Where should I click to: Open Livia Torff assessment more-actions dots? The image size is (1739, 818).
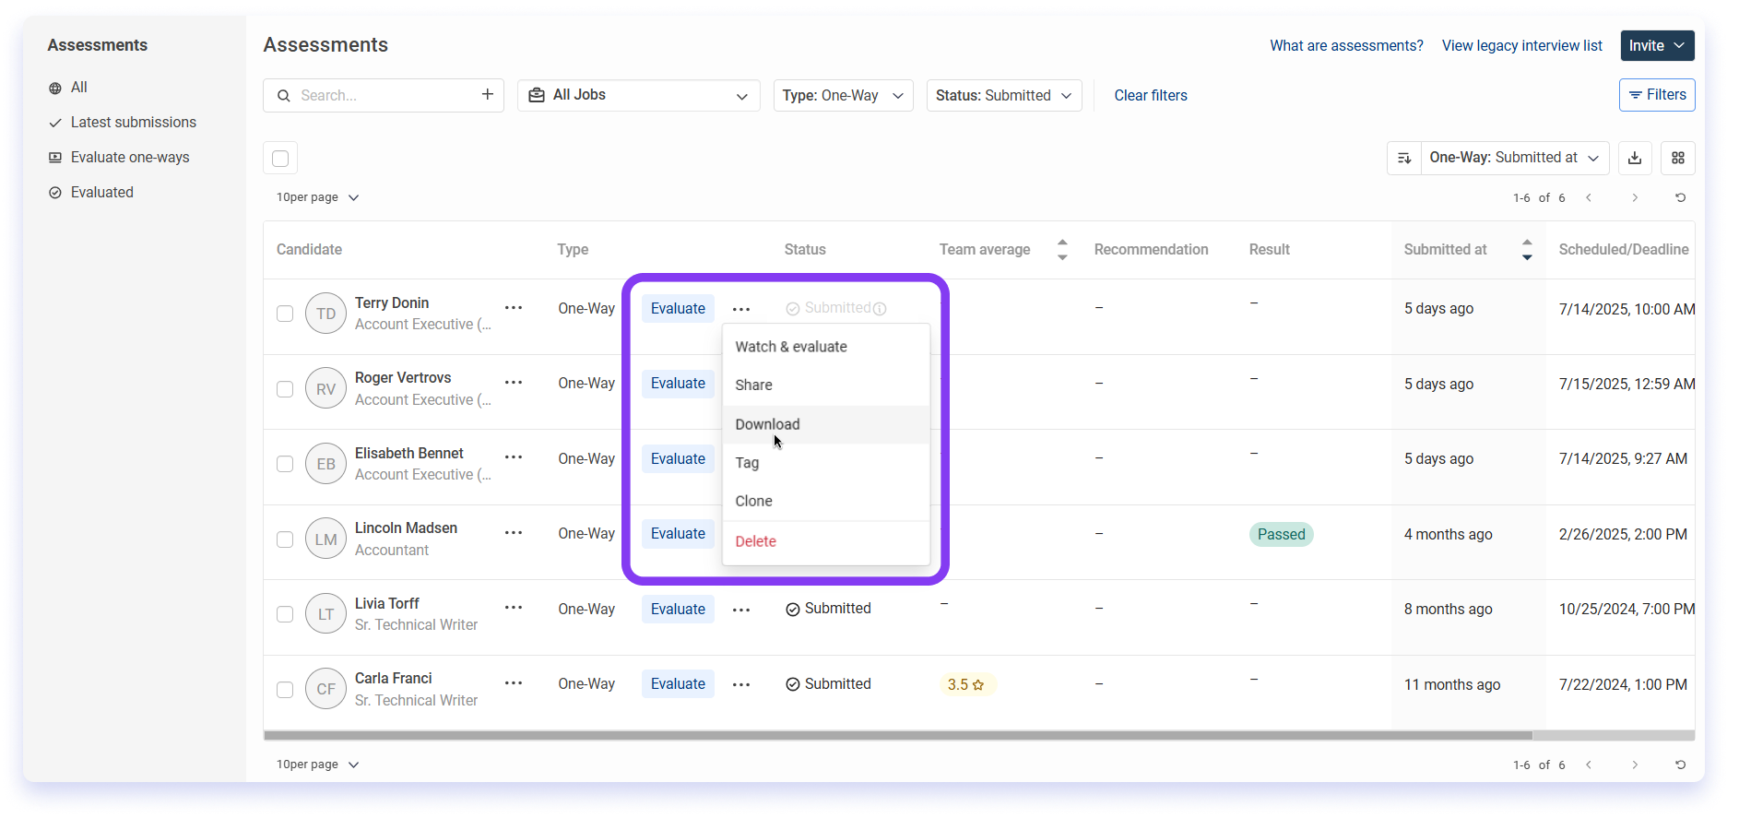(x=741, y=611)
